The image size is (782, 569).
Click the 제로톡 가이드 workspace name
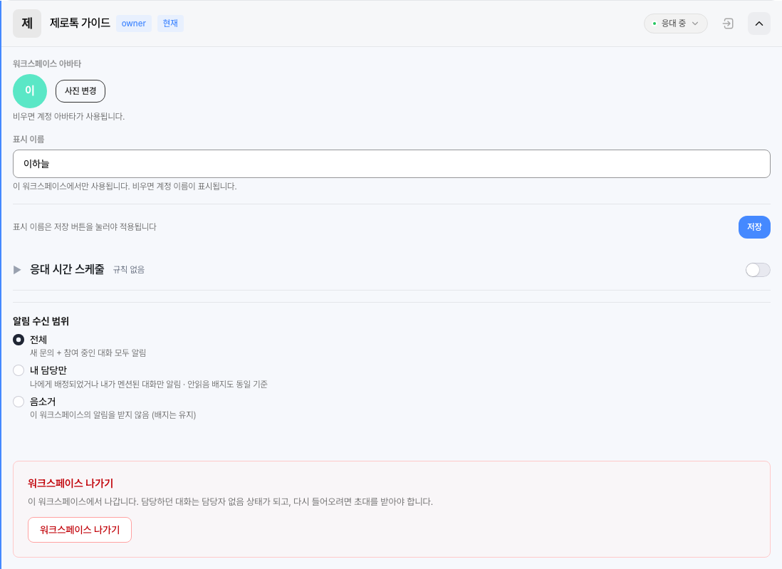click(80, 23)
